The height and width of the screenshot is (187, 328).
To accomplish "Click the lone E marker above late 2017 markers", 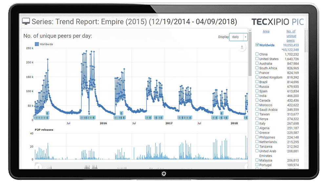I will click(x=221, y=113).
